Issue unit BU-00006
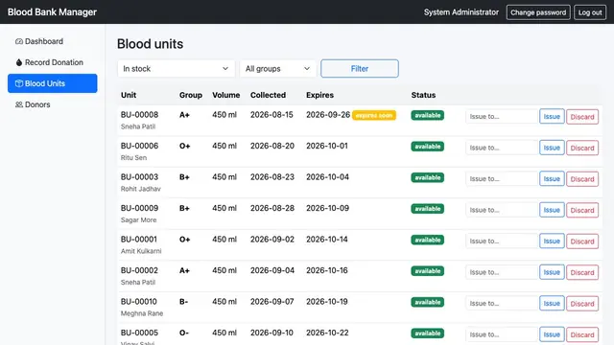Image resolution: width=614 pixels, height=345 pixels. [x=552, y=148]
